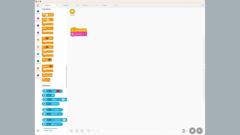This screenshot has width=240, height=135.
Task: Click the forever loop block
Action: (x=48, y=30)
